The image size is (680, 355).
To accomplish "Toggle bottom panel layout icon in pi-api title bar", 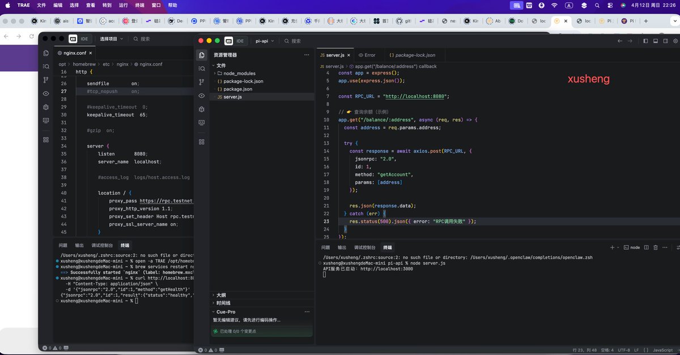I will 656,41.
